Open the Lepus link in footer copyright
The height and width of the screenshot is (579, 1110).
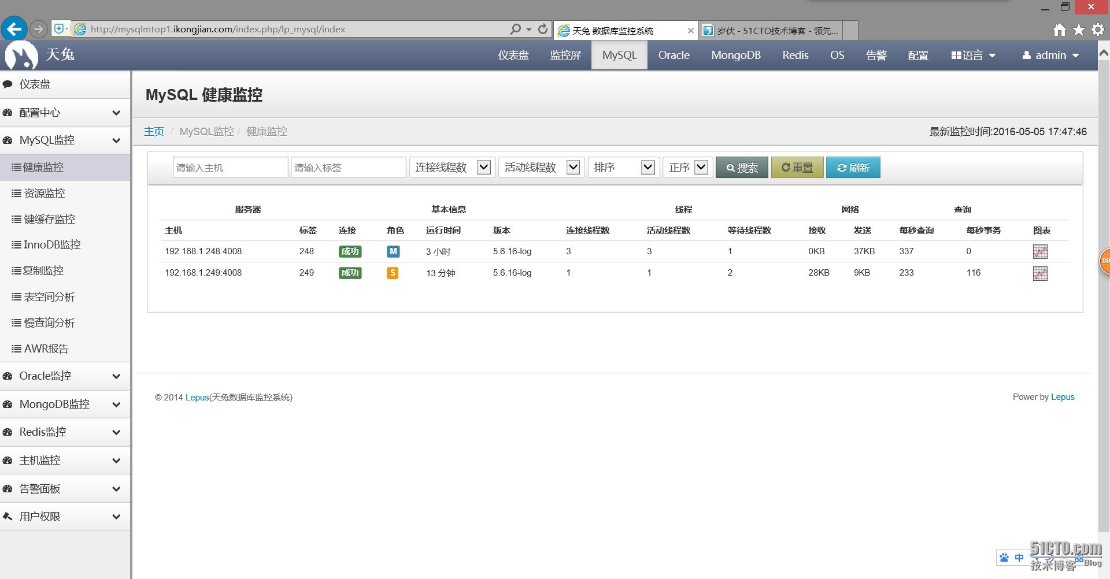click(197, 398)
